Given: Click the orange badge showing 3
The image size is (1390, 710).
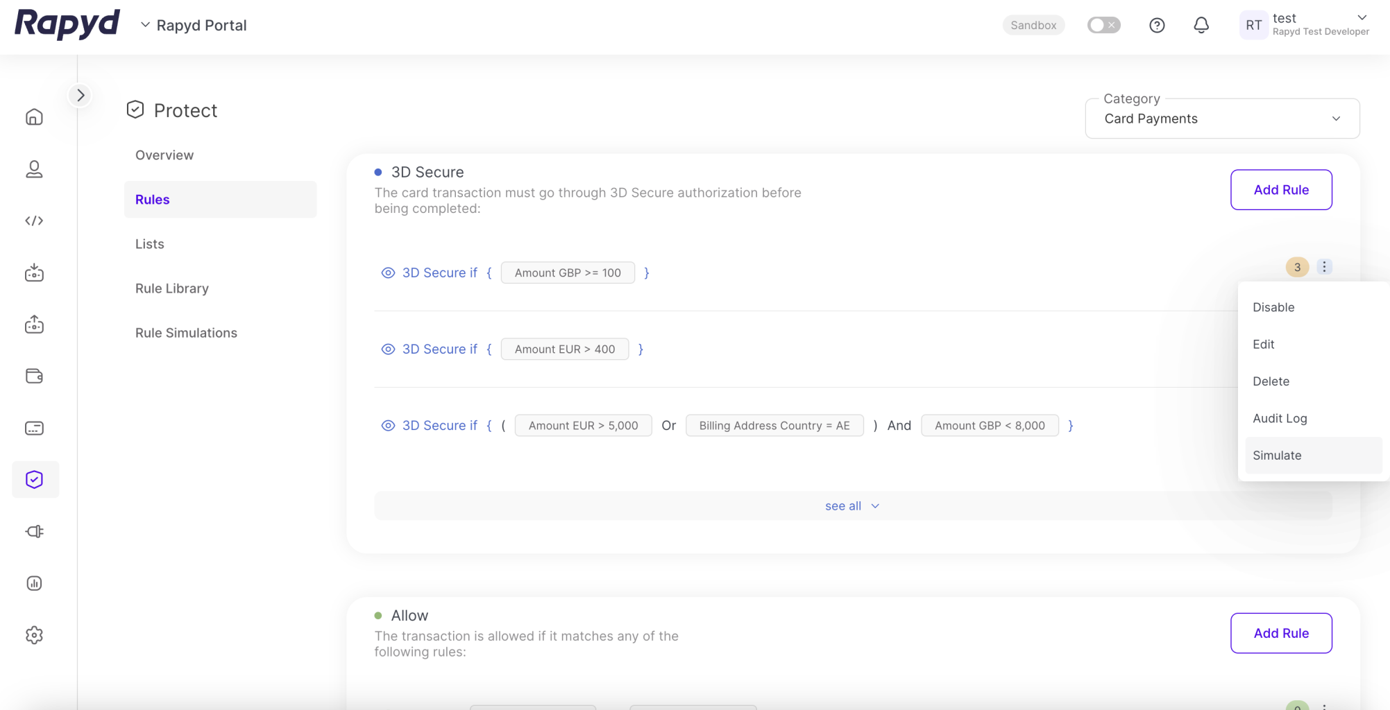Looking at the screenshot, I should pyautogui.click(x=1297, y=267).
